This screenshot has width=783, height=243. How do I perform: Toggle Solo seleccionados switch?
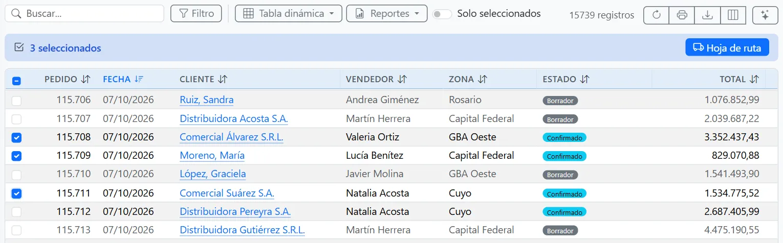point(442,14)
